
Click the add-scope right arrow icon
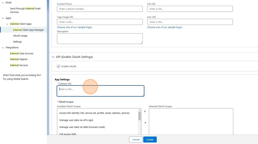[x=145, y=111]
